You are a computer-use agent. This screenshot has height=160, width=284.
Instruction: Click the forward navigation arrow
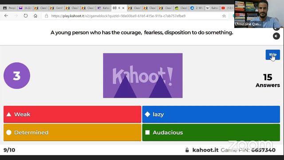16,16
